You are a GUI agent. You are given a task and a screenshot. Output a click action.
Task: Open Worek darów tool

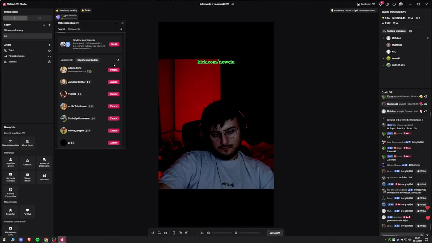(27, 177)
